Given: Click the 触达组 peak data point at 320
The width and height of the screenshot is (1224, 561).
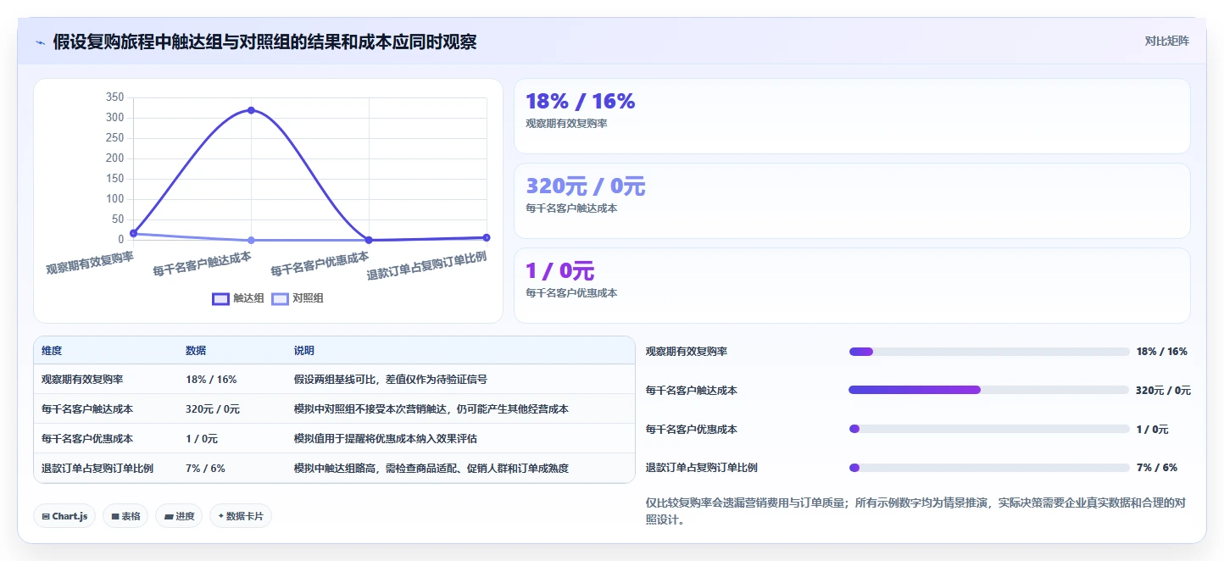Looking at the screenshot, I should (251, 110).
